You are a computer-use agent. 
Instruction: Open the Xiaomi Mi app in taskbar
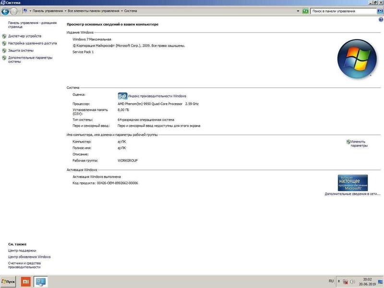coord(26,282)
